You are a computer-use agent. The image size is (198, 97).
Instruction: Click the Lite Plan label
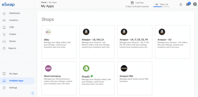click(x=139, y=3)
